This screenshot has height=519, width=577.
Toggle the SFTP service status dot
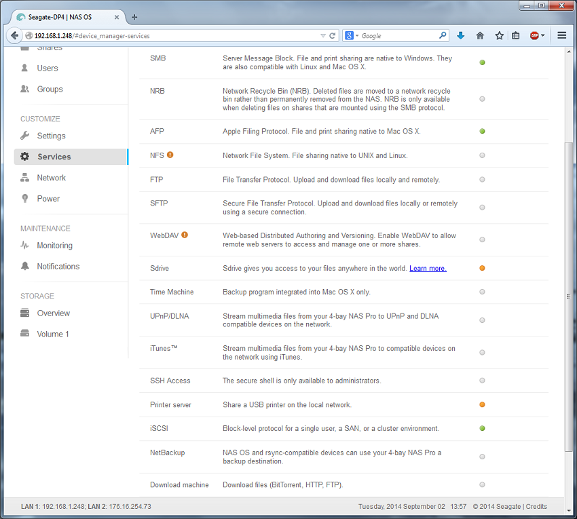point(482,208)
